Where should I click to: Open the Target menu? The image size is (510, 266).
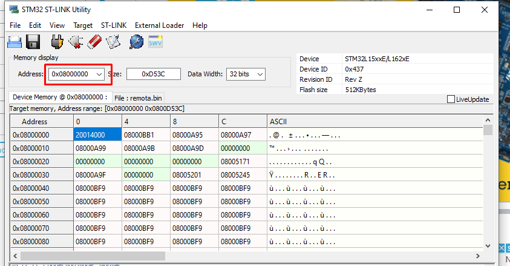click(x=83, y=25)
